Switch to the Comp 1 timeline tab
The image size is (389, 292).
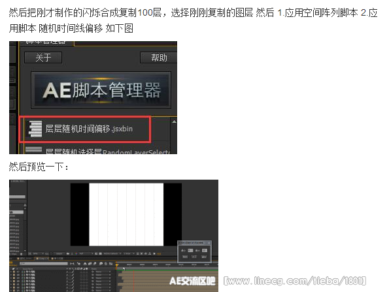pyautogui.click(x=42, y=259)
